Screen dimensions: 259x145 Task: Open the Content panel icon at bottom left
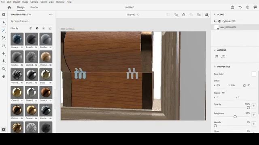coord(4,129)
